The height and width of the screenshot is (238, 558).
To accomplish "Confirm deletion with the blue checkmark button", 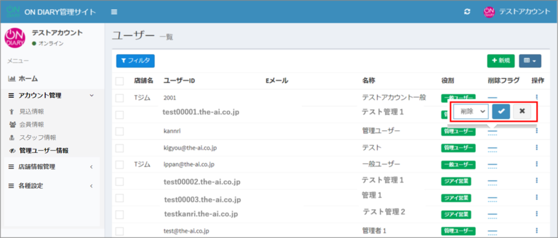I will pyautogui.click(x=501, y=111).
